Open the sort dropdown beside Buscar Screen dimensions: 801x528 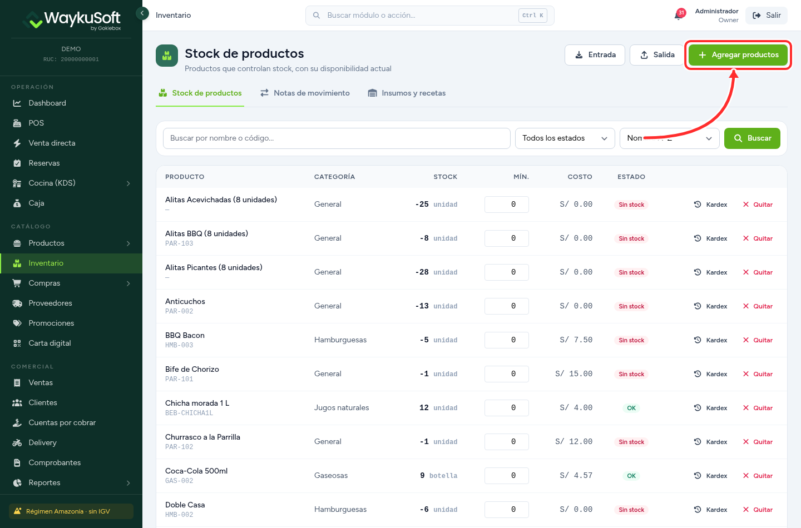[x=670, y=138]
